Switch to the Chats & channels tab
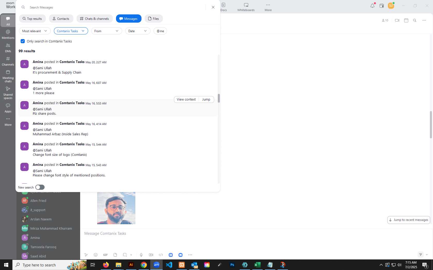 coord(95,19)
